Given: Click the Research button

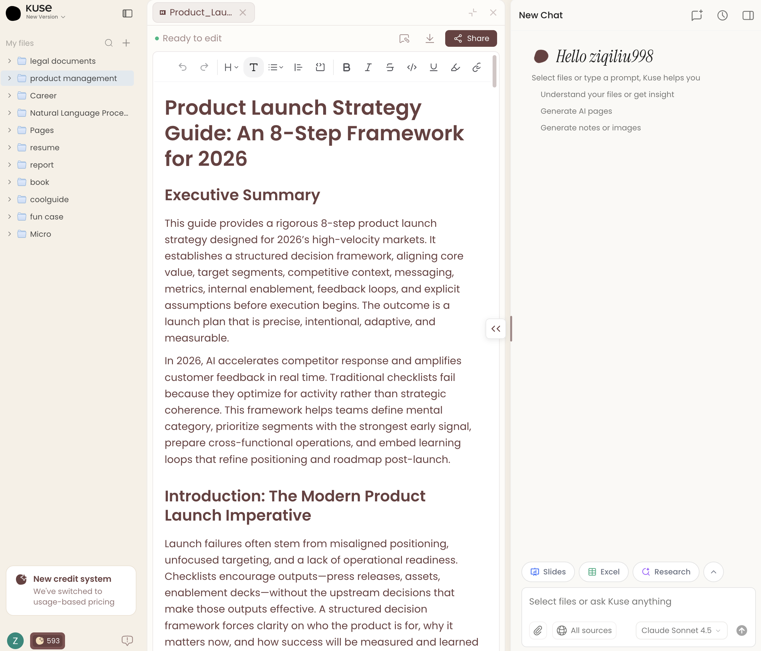Looking at the screenshot, I should tap(666, 572).
